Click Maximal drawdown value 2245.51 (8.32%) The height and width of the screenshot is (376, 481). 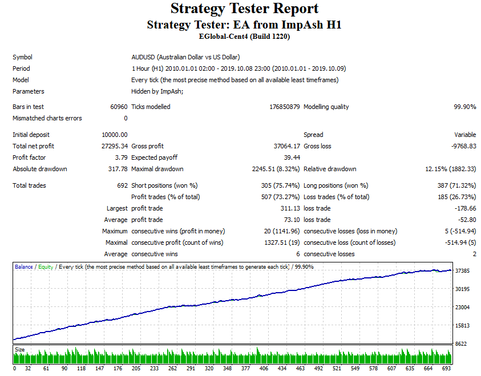276,169
